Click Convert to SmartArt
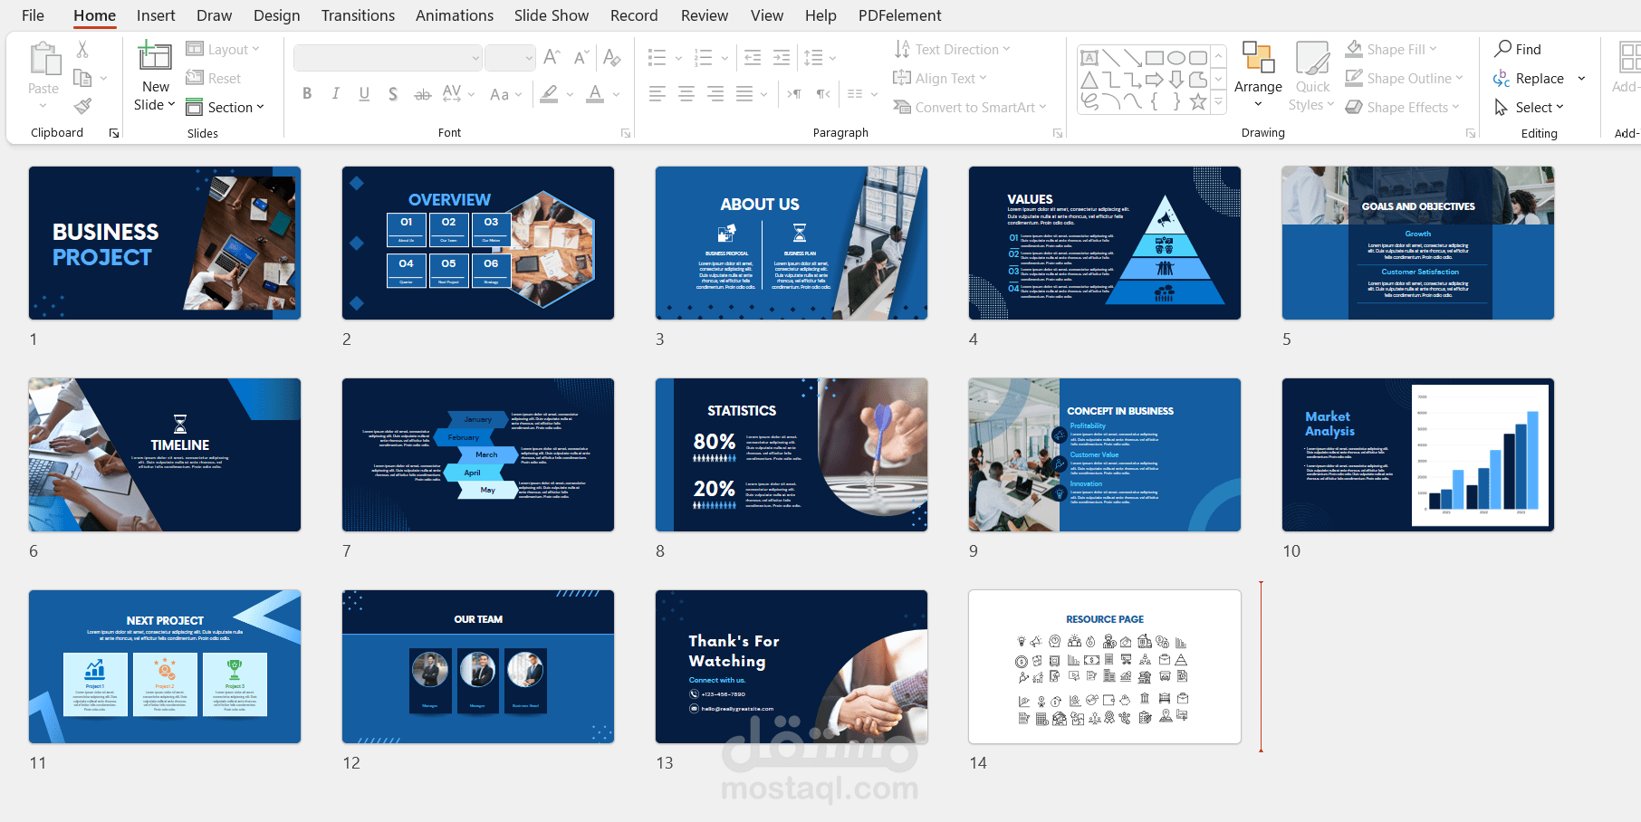 (x=970, y=107)
